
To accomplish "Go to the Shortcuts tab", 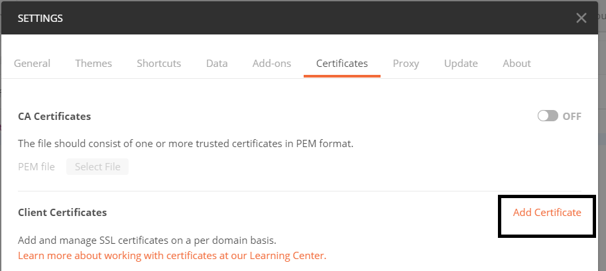I will (158, 64).
